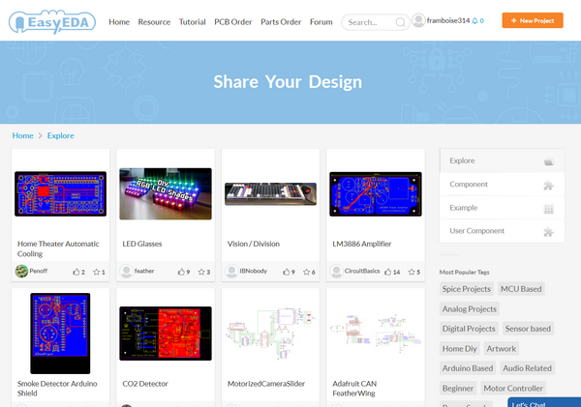Click the Motor Controller tag
The height and width of the screenshot is (407, 581).
[513, 388]
